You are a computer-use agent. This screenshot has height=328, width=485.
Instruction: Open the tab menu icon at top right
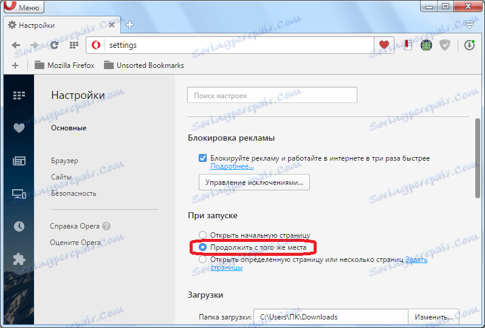tap(469, 25)
